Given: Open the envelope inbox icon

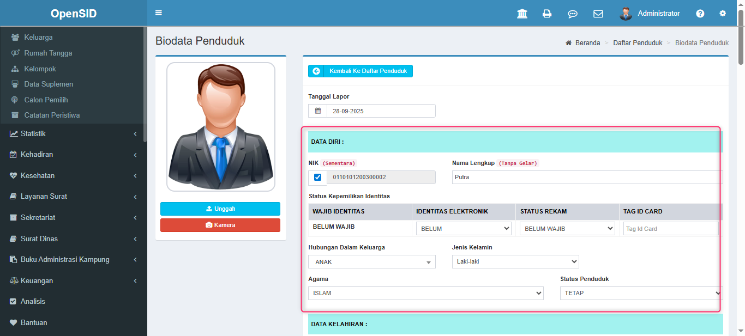Looking at the screenshot, I should [x=598, y=14].
